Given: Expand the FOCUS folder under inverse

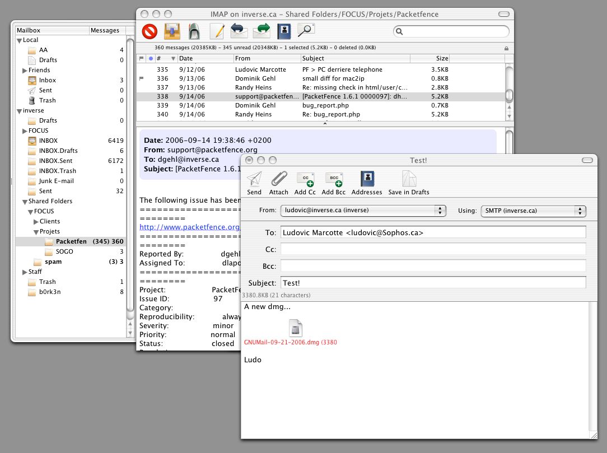Looking at the screenshot, I should pos(25,131).
